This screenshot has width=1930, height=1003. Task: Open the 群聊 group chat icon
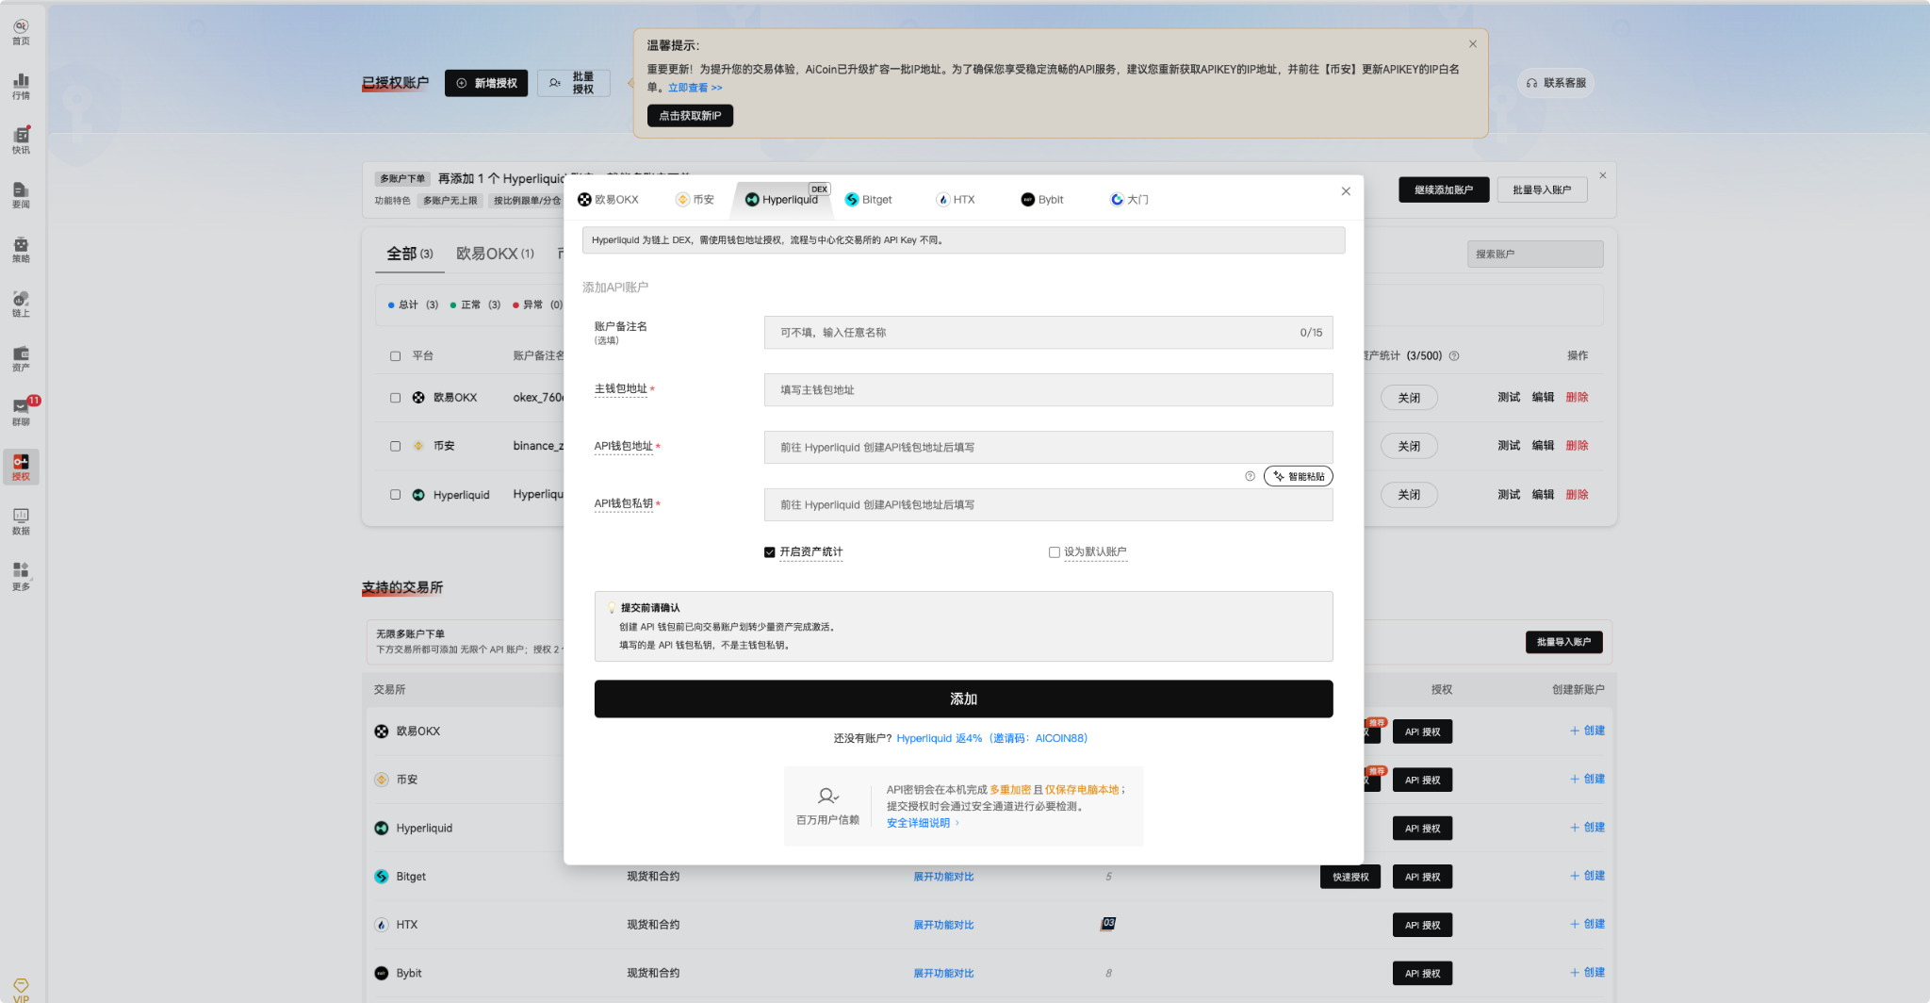click(x=21, y=412)
